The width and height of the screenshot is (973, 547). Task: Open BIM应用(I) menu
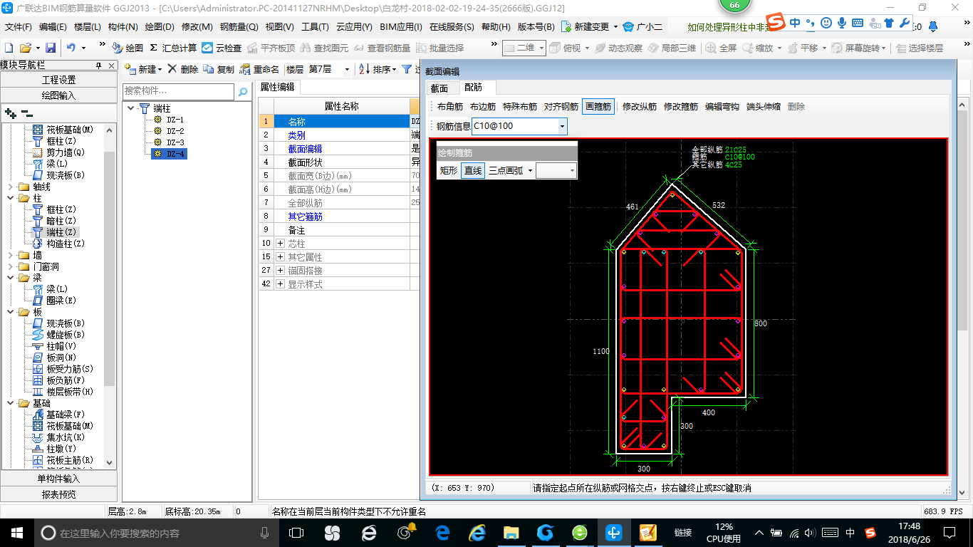[401, 27]
